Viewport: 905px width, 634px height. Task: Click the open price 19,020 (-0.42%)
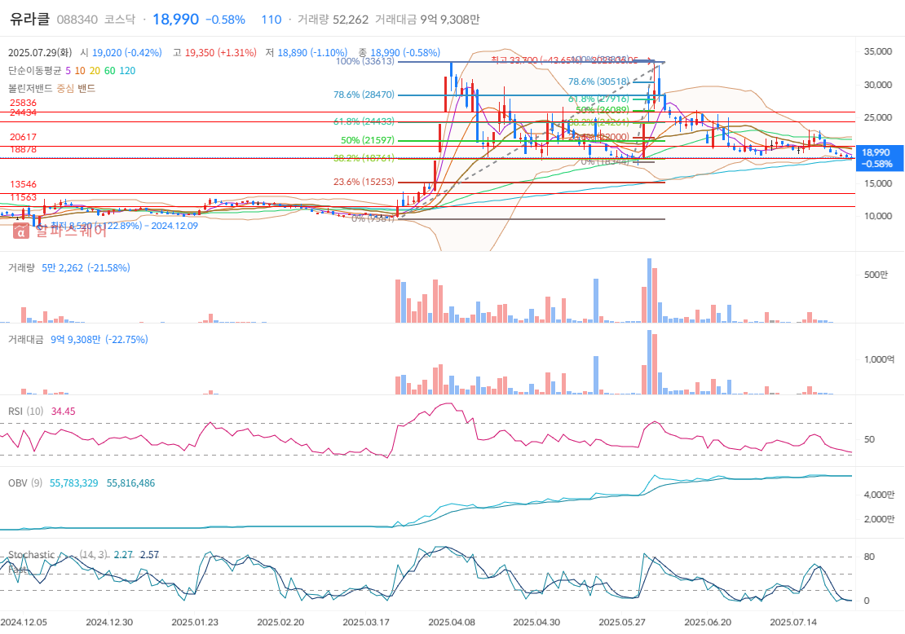pyautogui.click(x=127, y=52)
